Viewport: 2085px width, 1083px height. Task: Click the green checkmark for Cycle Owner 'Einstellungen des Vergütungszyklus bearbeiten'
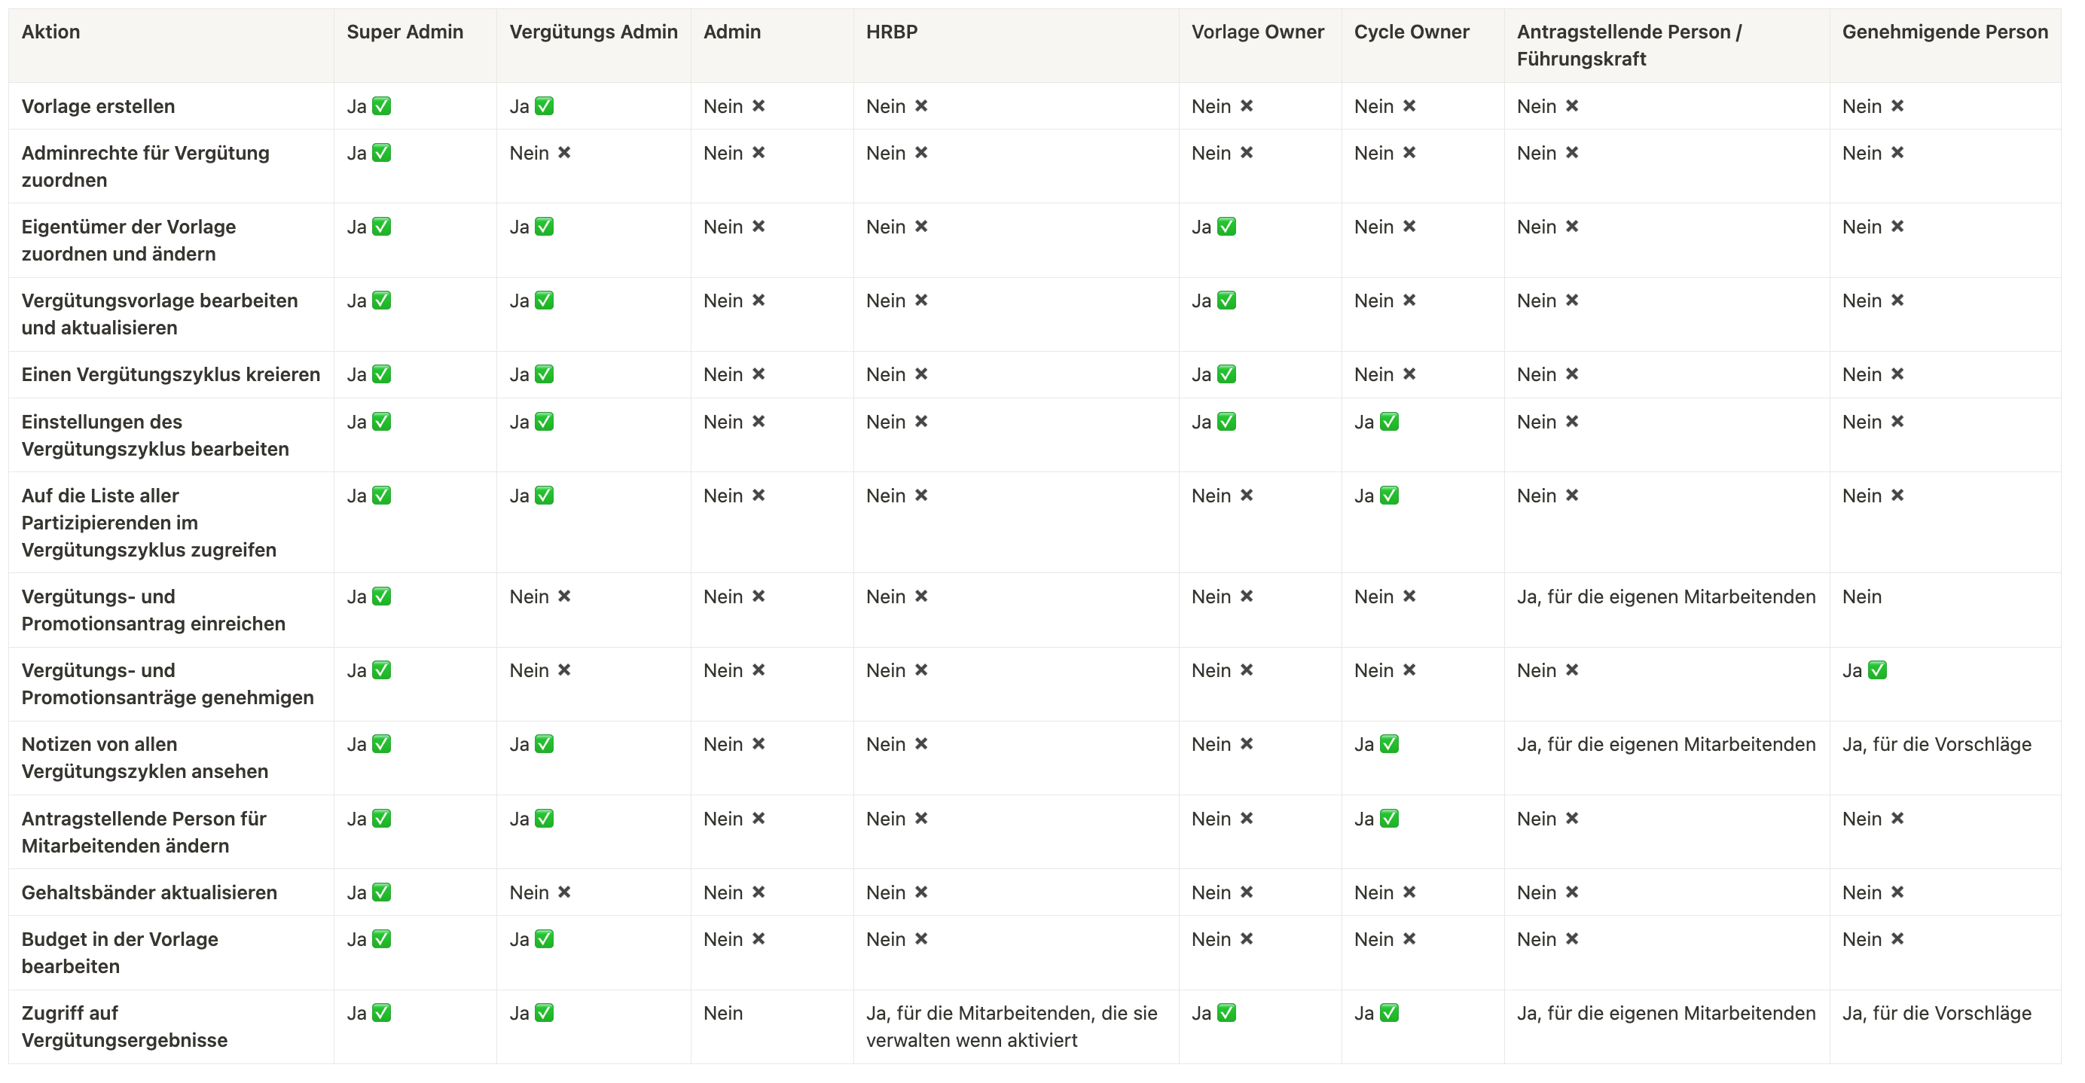[x=1390, y=422]
